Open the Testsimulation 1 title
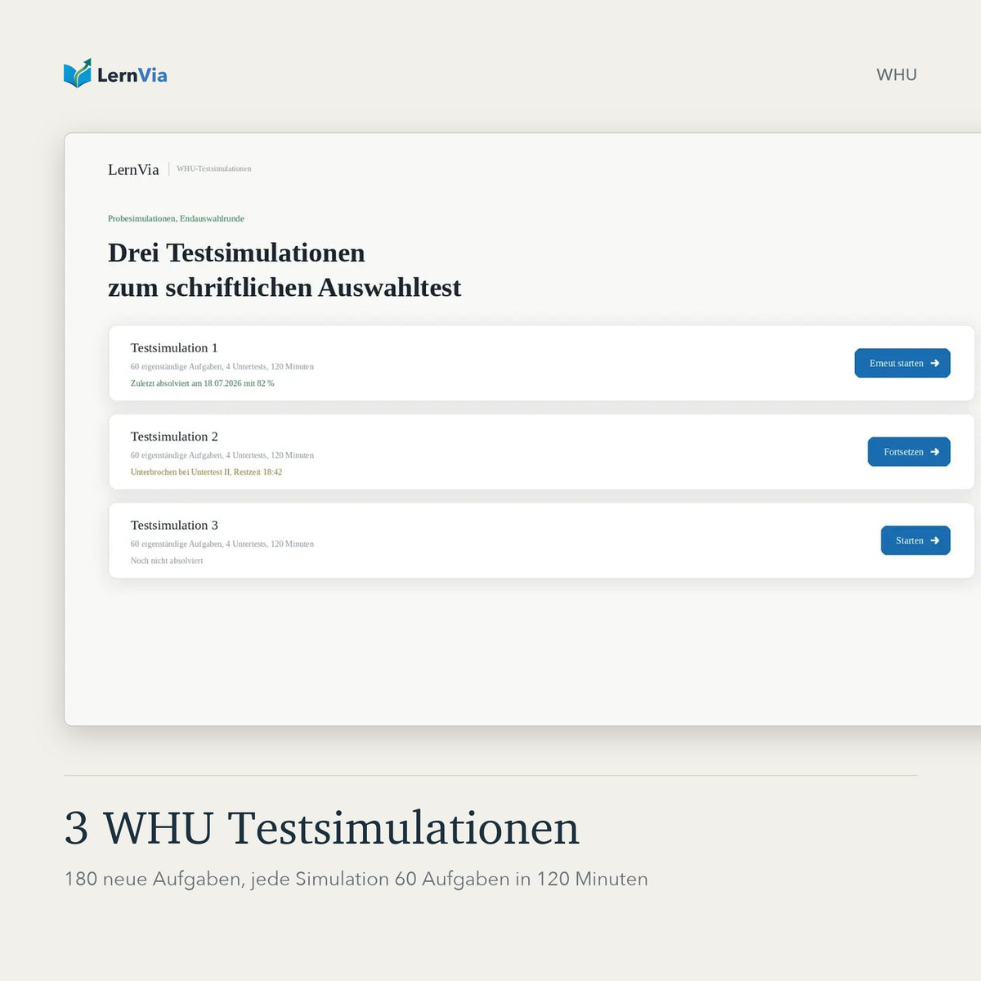981x981 pixels. pos(174,347)
